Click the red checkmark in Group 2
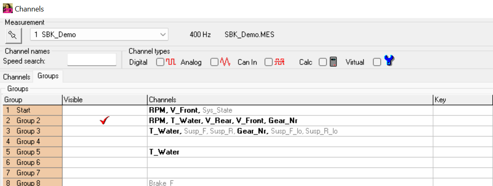The height and width of the screenshot is (186, 493). (105, 120)
